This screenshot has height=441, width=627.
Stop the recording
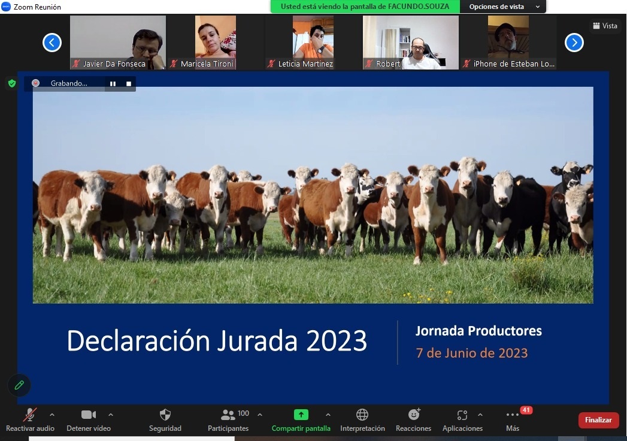click(129, 84)
